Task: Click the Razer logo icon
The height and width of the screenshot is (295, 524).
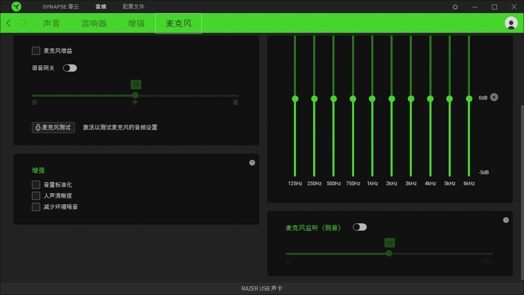Action: click(x=16, y=6)
